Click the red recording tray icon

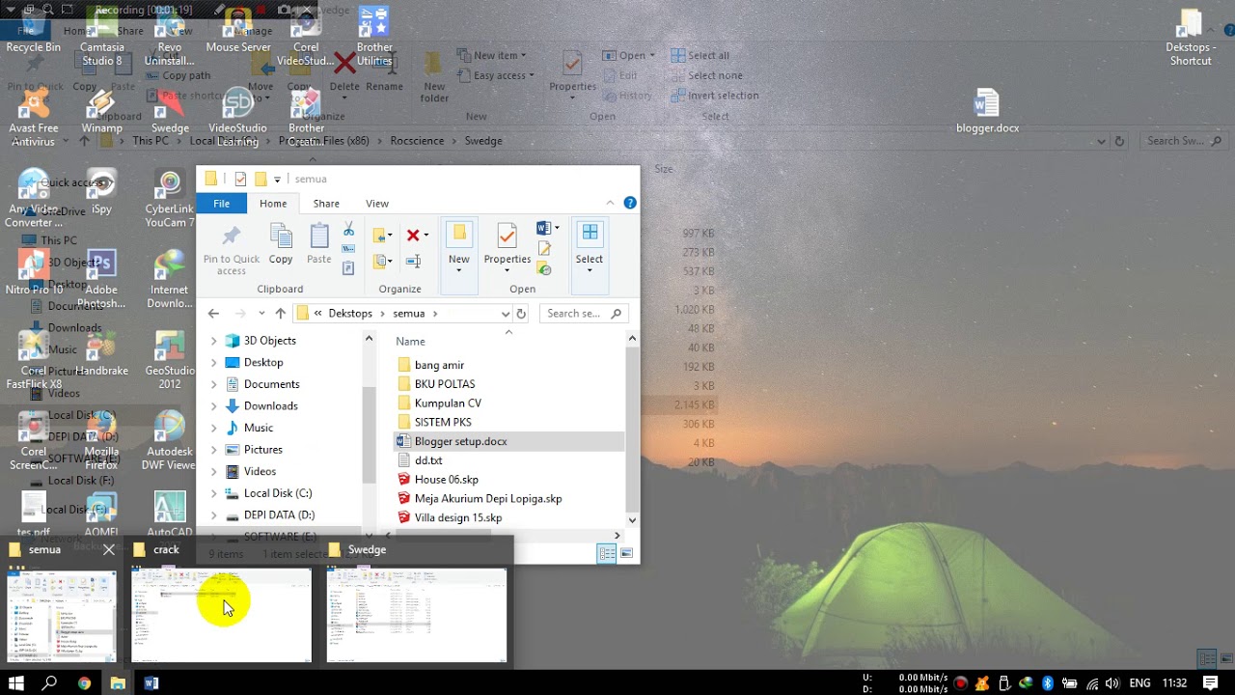[960, 683]
